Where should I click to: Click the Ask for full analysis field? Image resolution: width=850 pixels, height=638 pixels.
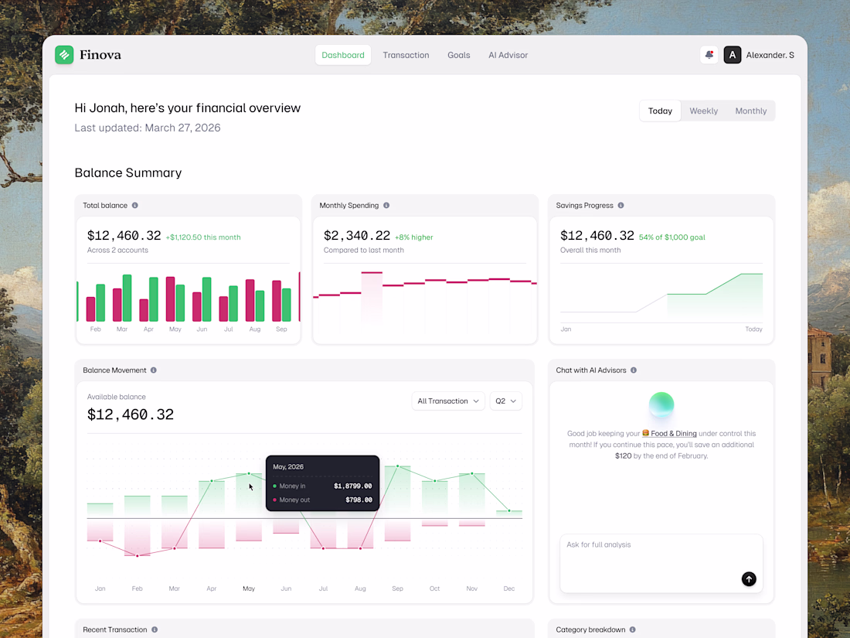(661, 563)
